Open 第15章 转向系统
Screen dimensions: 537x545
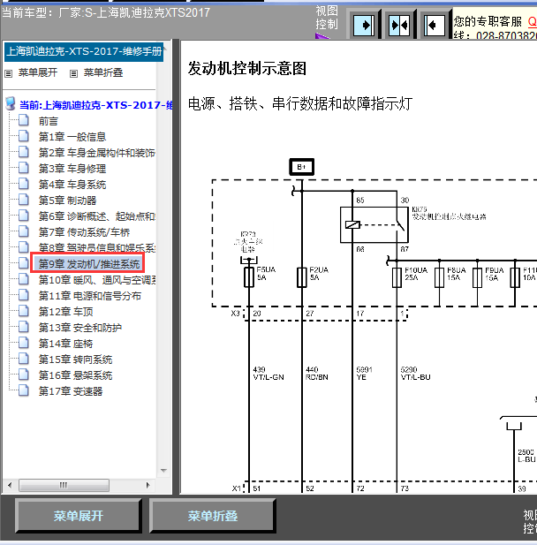[x=75, y=360]
